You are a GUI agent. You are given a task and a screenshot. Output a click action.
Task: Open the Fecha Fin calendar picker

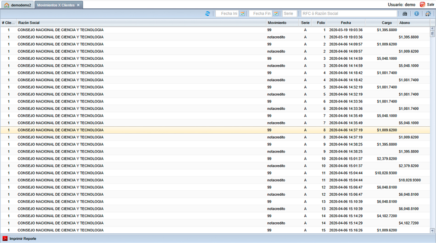[x=276, y=14]
